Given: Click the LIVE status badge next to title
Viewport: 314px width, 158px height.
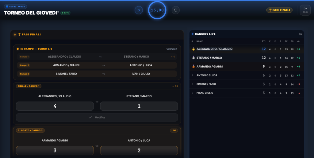Looking at the screenshot, I should click(x=65, y=13).
